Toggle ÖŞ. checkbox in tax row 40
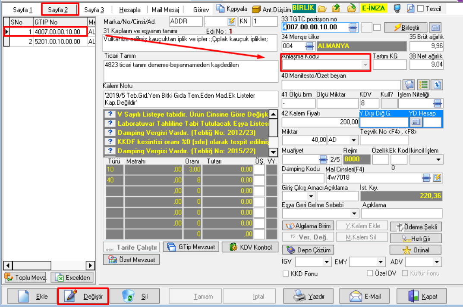 click(259, 180)
